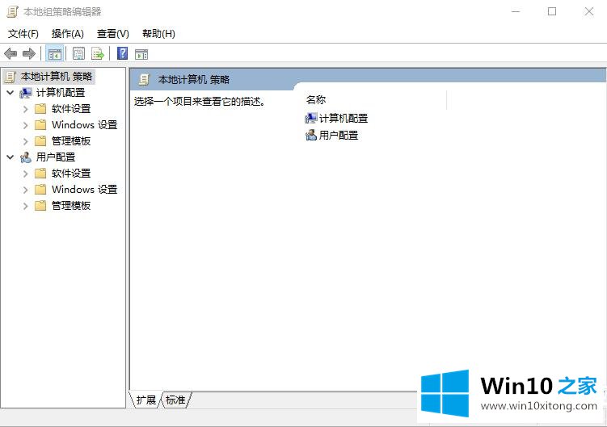Image resolution: width=607 pixels, height=427 pixels.
Task: Open the 查看(V) menu
Action: [112, 34]
